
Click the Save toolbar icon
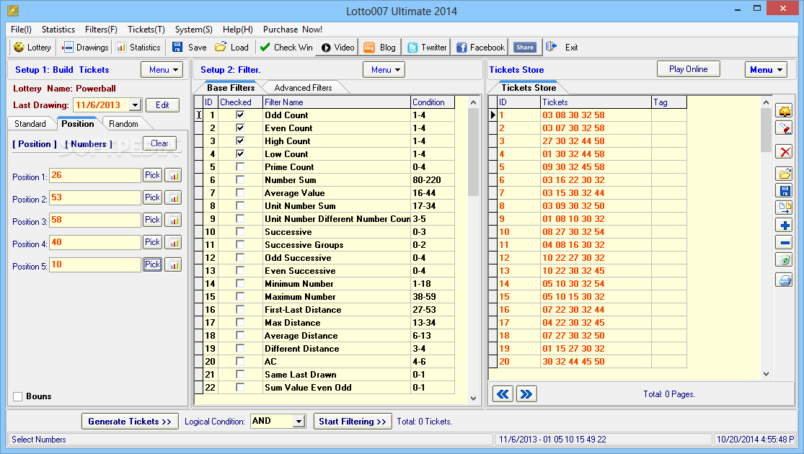[177, 47]
